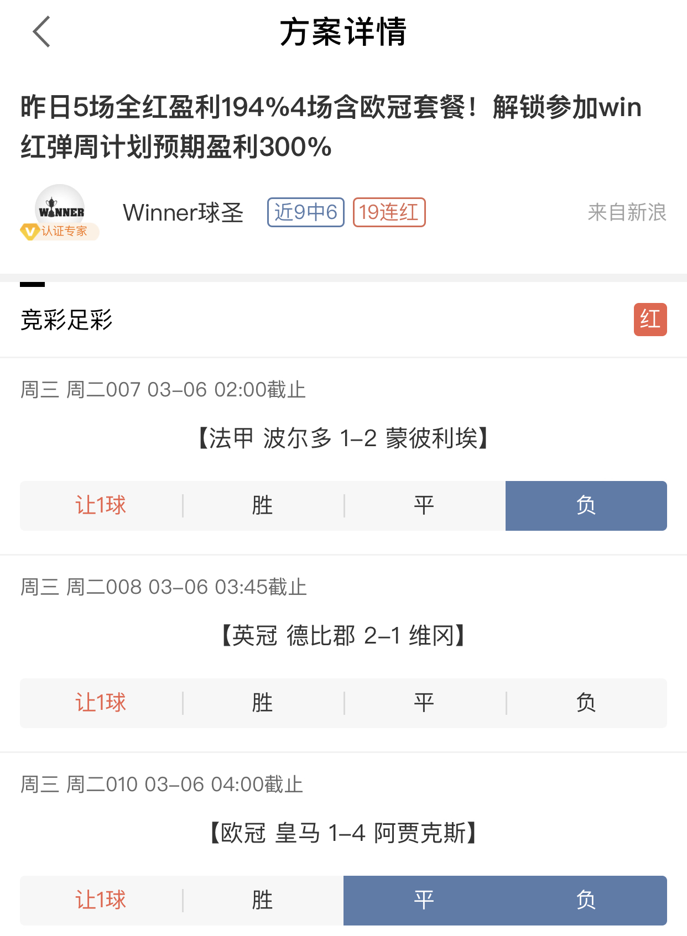Go back using the top-left arrow
The height and width of the screenshot is (936, 687).
click(41, 32)
